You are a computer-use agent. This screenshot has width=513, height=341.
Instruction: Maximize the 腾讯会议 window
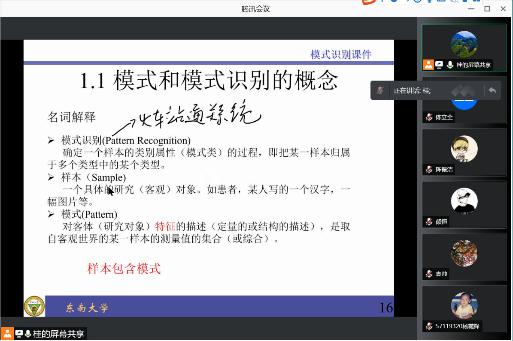click(x=487, y=9)
